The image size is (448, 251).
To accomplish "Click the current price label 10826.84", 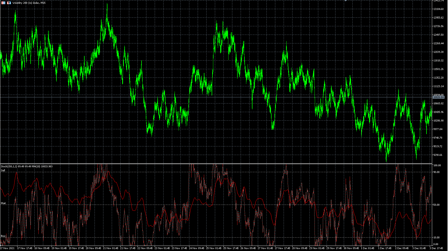I will pyautogui.click(x=439, y=97).
